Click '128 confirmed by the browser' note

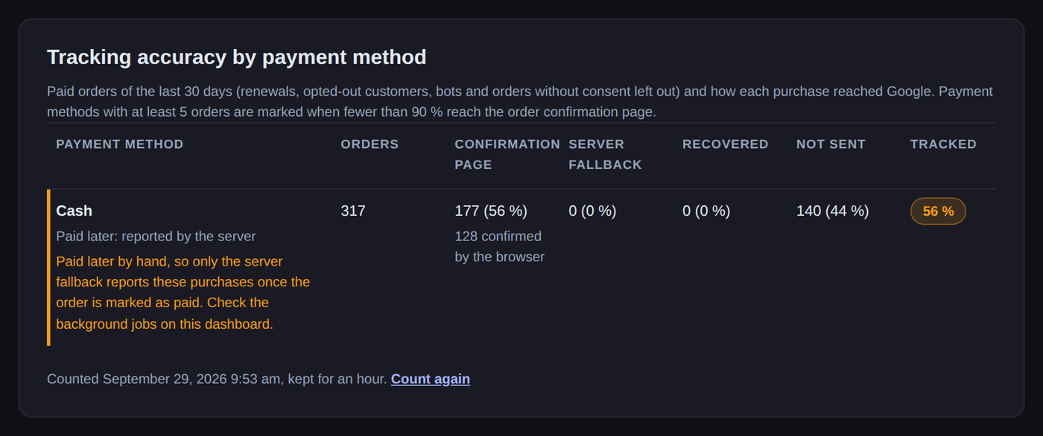pos(499,246)
